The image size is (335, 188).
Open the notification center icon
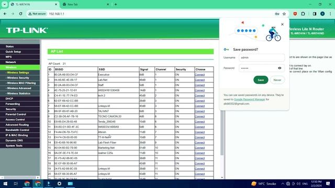pyautogui.click(x=328, y=183)
